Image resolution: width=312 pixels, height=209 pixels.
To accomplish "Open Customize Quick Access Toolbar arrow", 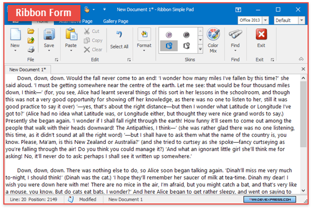I will tap(104, 9).
